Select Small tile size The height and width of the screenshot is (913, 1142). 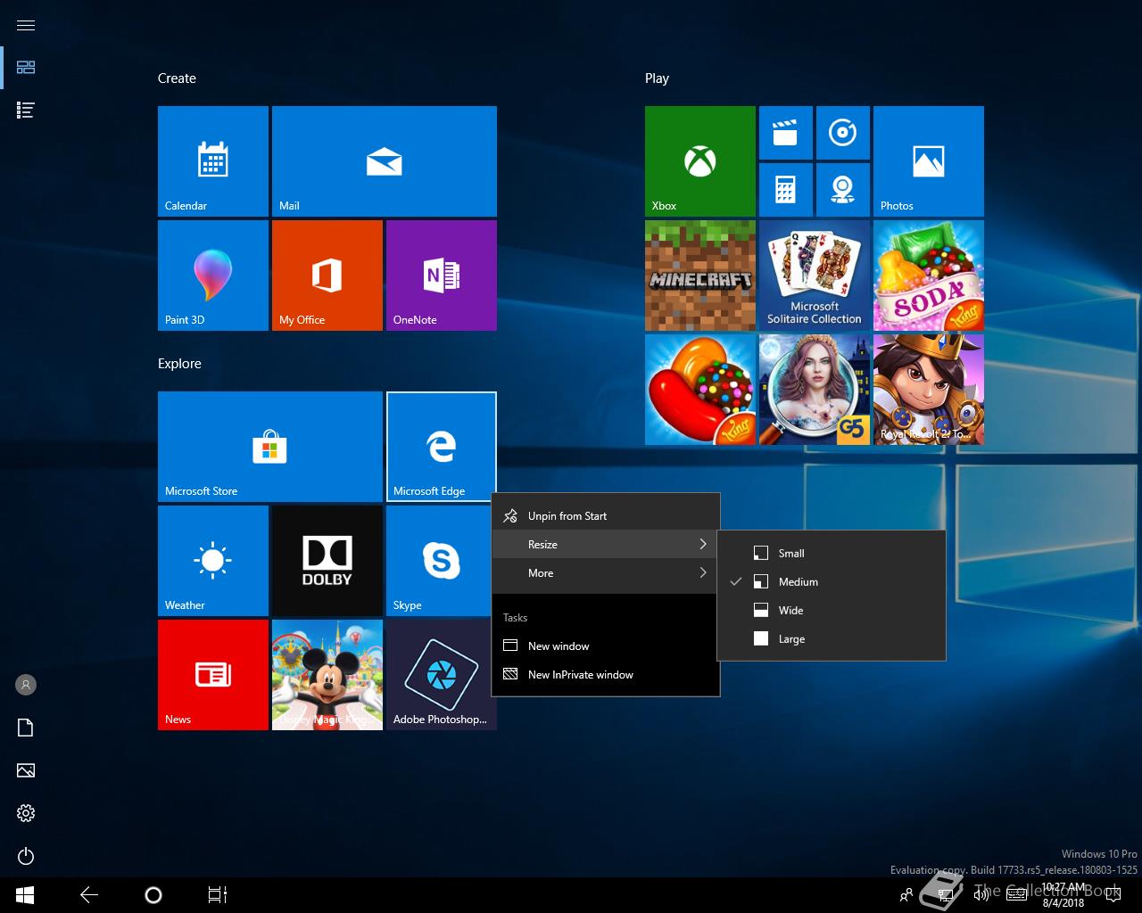click(832, 554)
